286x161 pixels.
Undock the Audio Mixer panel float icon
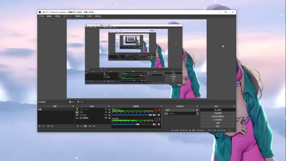click(162, 106)
